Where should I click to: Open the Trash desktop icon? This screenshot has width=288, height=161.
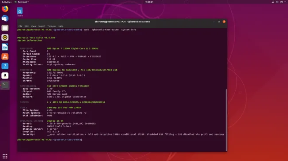(20, 12)
